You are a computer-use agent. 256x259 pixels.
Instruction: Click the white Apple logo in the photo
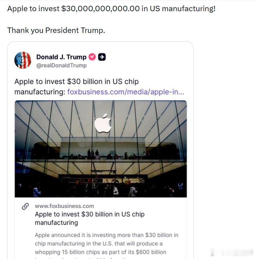click(x=103, y=123)
